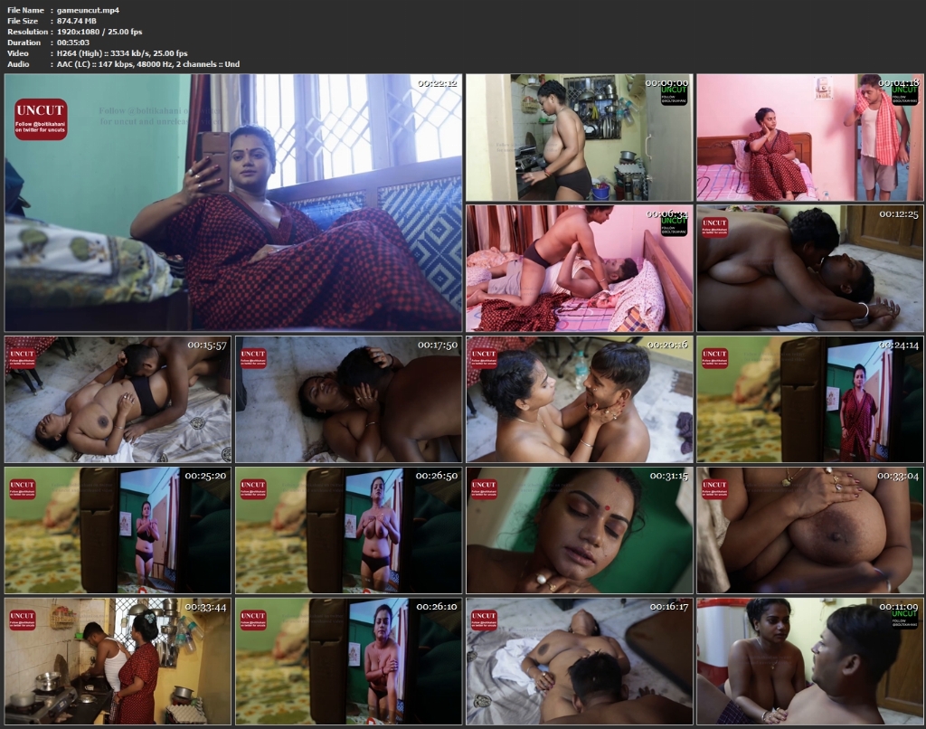The width and height of the screenshot is (926, 729).
Task: Click the large thumbnail timestamped 00:22:12
Action: point(233,203)
